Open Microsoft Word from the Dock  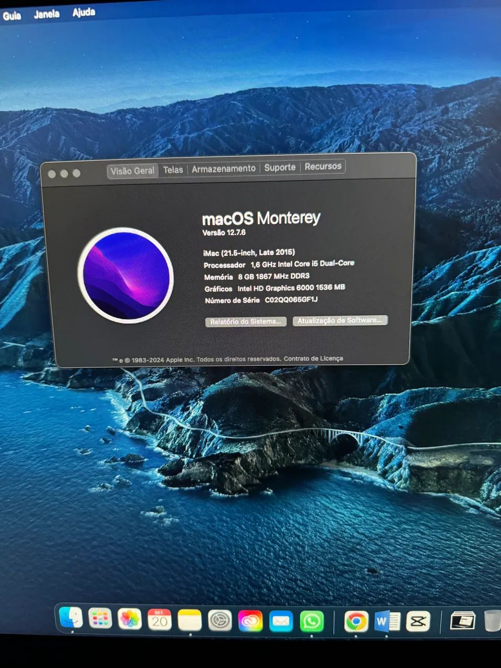point(387,622)
